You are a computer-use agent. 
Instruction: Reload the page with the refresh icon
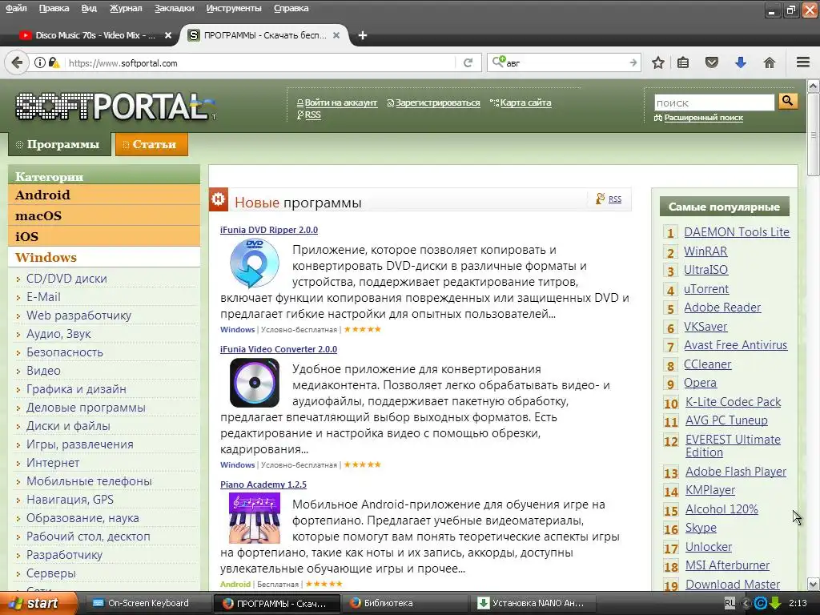(468, 62)
